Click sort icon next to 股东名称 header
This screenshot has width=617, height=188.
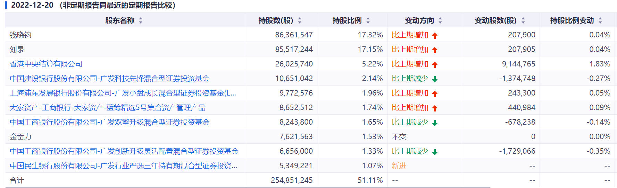(141, 21)
